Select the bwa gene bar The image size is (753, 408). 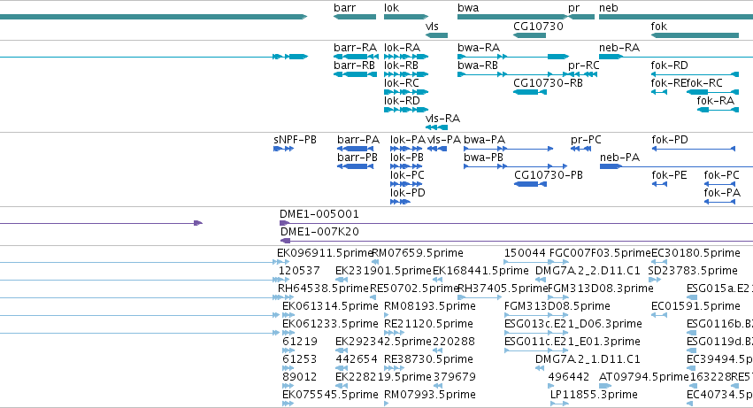[x=512, y=17]
